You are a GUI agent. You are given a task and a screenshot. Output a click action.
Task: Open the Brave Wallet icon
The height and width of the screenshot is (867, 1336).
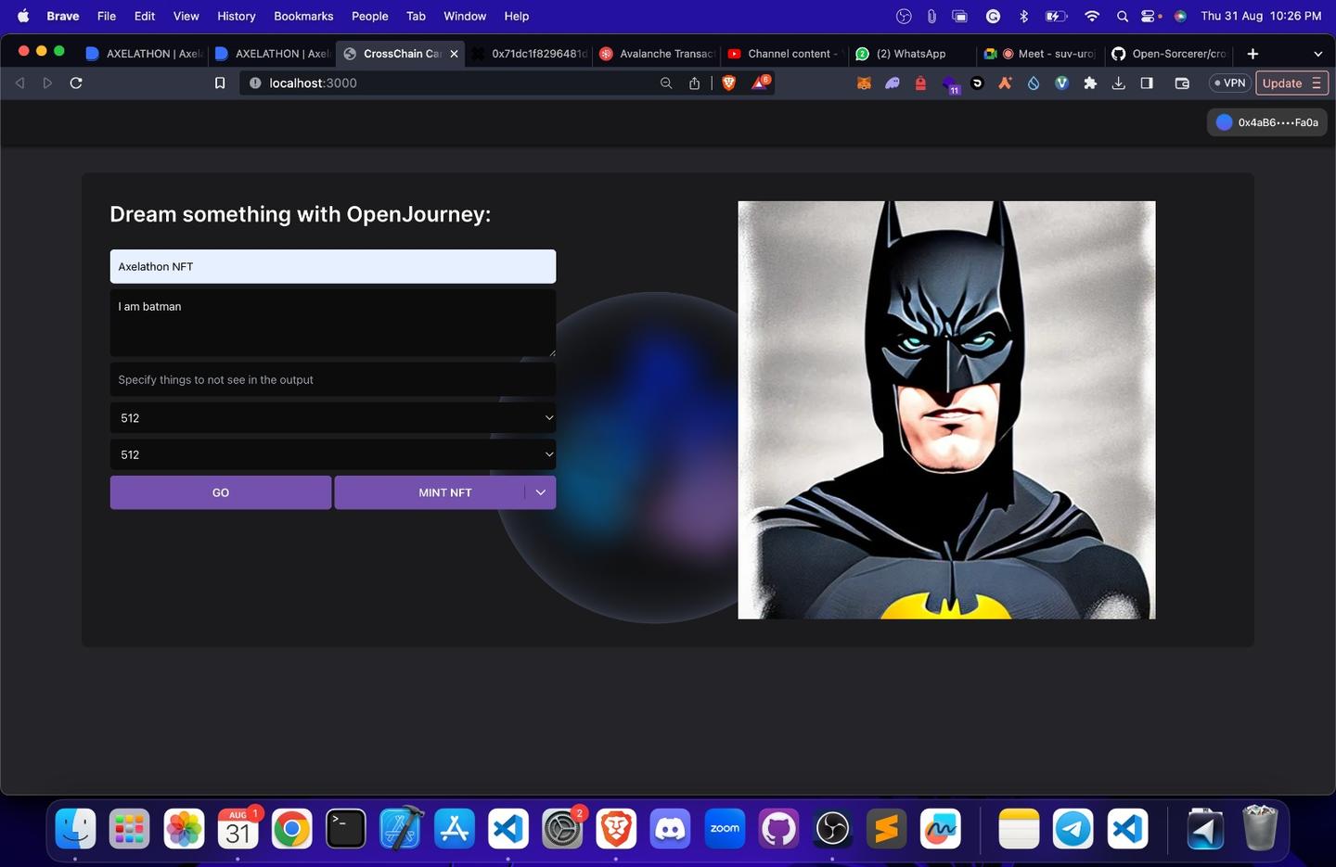click(x=1182, y=83)
